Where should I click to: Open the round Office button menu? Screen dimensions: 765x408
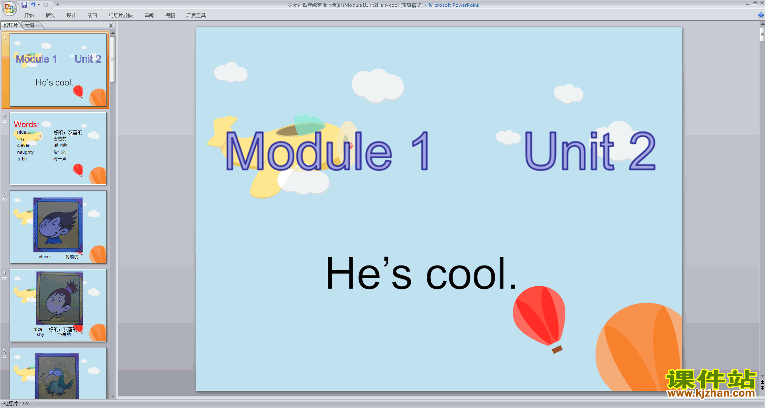point(9,8)
